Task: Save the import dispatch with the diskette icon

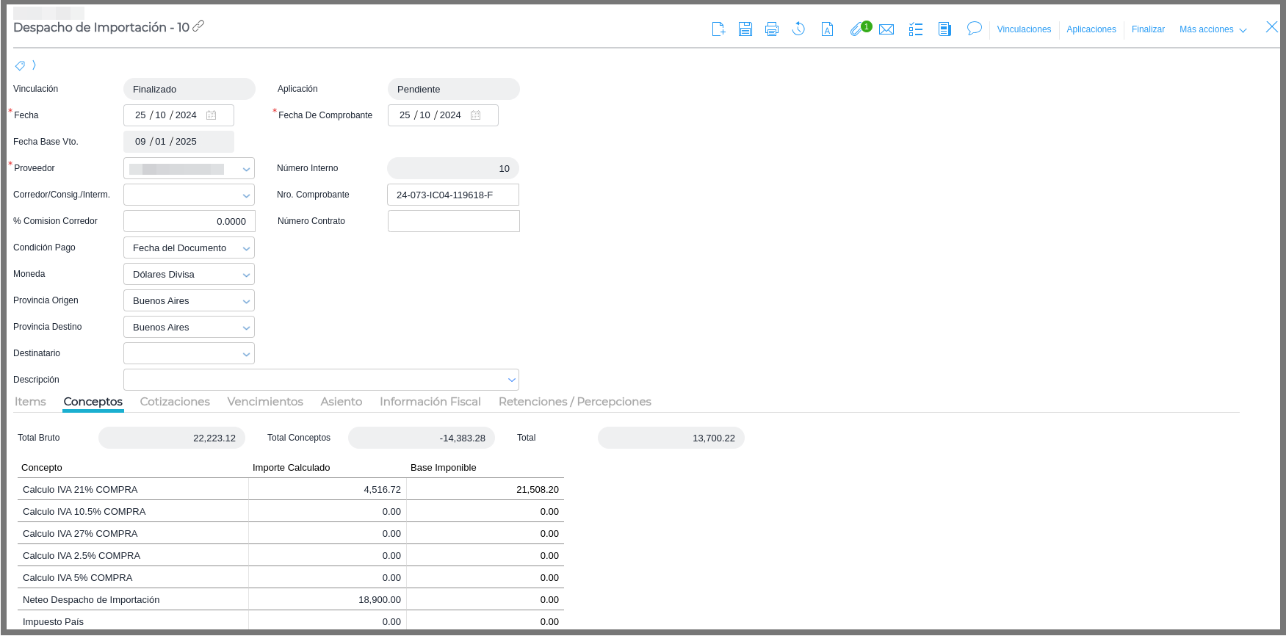Action: (745, 29)
